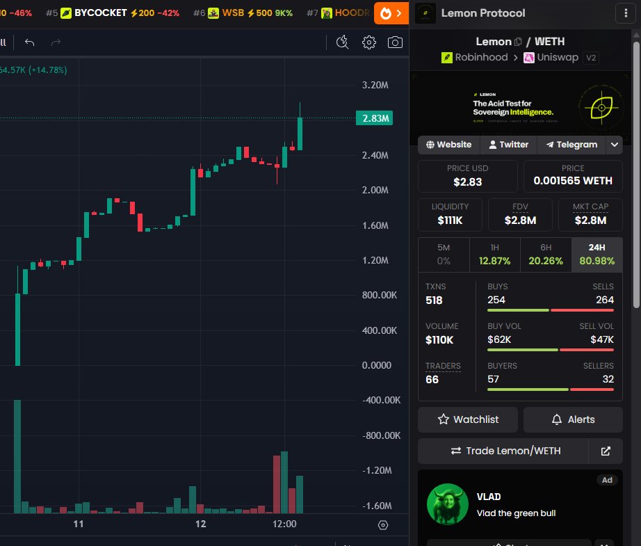This screenshot has width=641, height=546.
Task: Click the chart time axis settings icon
Action: point(382,524)
